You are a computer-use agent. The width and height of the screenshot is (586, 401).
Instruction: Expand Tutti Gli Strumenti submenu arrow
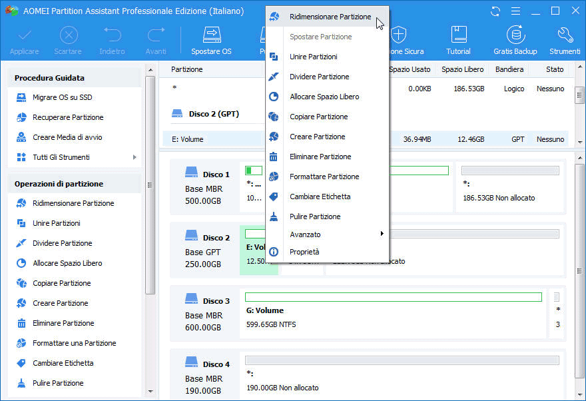click(x=135, y=157)
